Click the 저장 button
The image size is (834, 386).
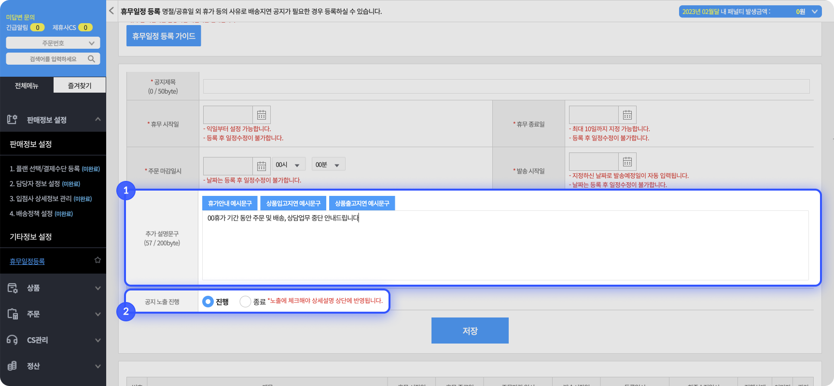click(470, 331)
